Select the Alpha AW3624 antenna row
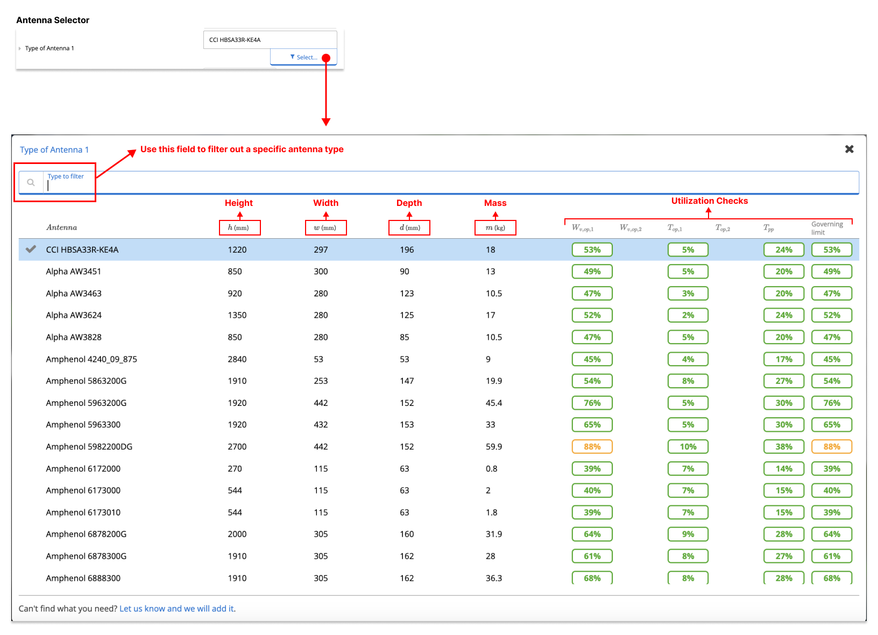The image size is (878, 635). (x=438, y=315)
